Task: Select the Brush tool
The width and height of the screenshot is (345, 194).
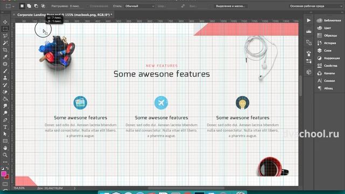Action: point(5,71)
